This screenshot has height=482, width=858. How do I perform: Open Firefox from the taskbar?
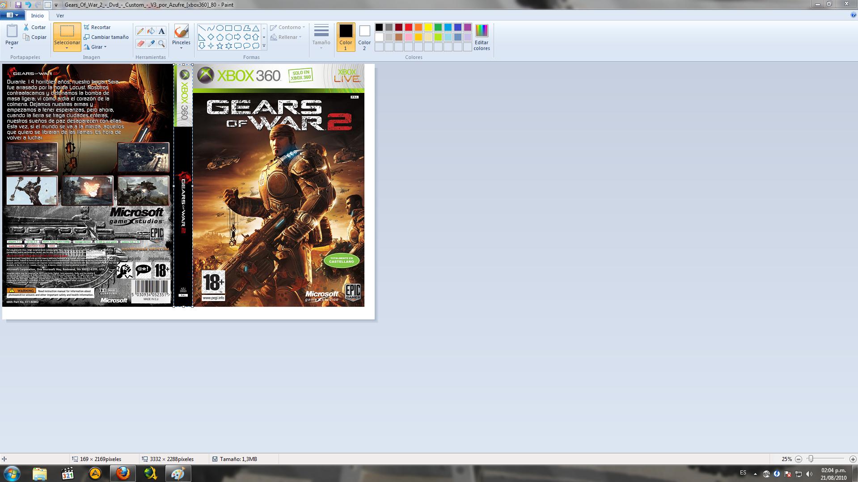123,474
